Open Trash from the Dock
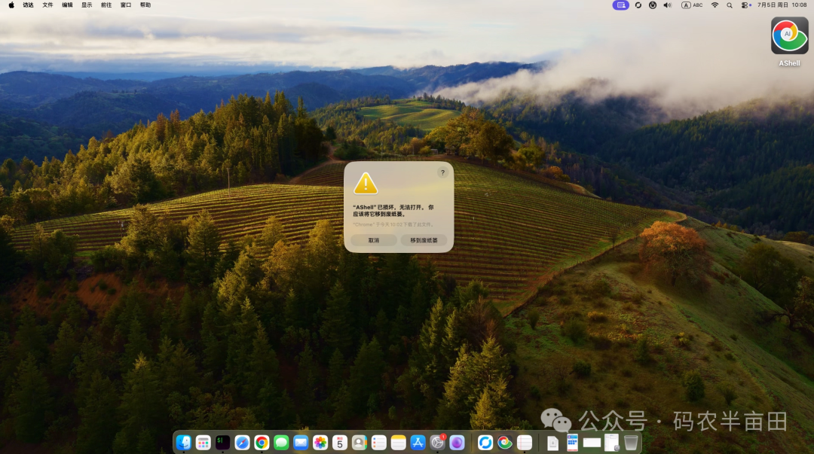 (x=631, y=443)
